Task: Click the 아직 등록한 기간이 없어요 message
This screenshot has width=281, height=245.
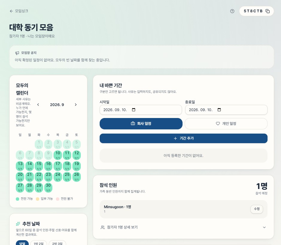Action: (x=183, y=155)
